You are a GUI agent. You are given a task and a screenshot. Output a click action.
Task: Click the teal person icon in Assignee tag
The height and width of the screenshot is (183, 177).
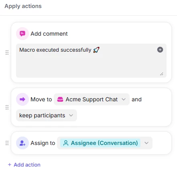coord(66,143)
